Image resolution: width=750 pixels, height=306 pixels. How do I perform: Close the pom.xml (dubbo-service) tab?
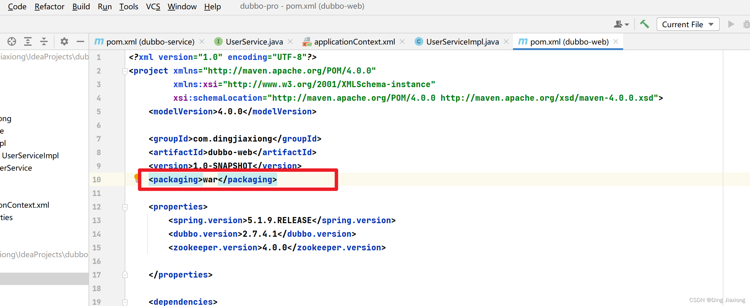pyautogui.click(x=202, y=41)
